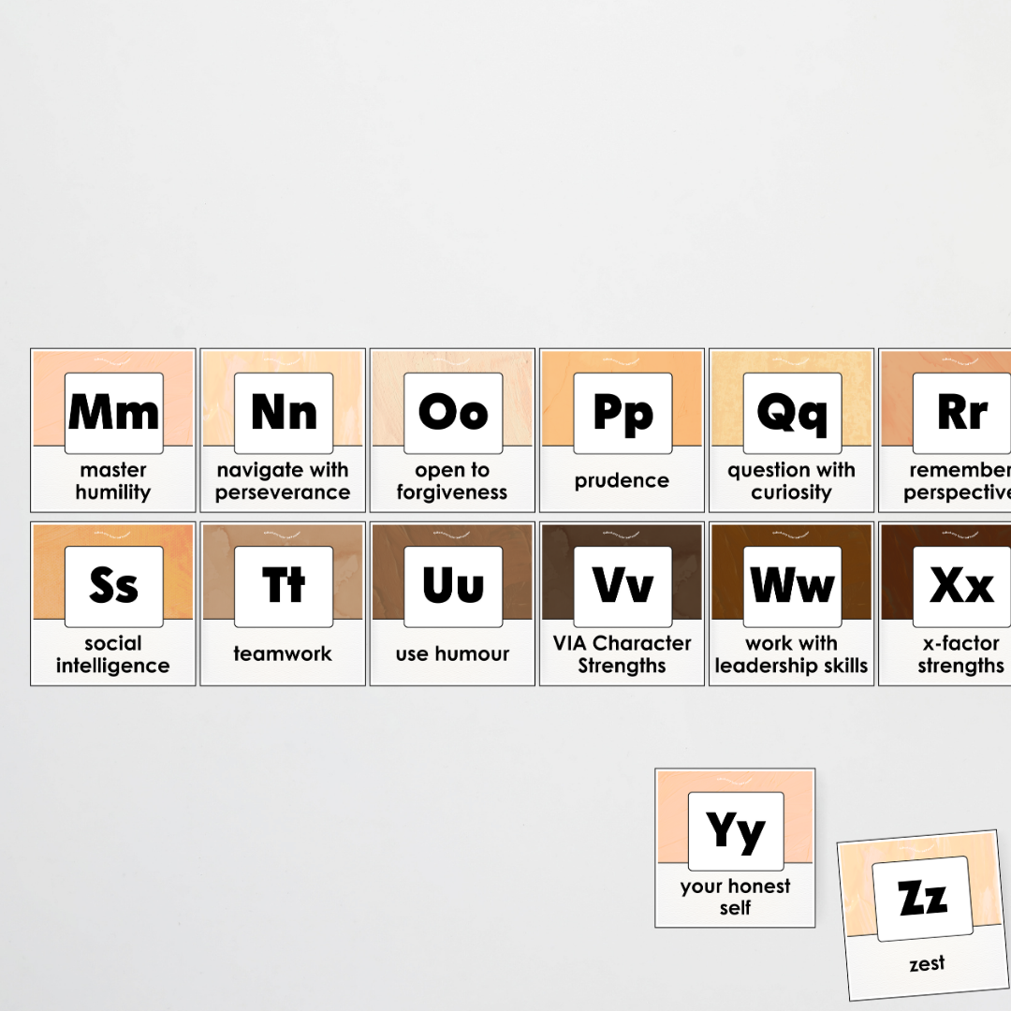Click the Nn navigate with perseverance card
This screenshot has width=1011, height=1011.
[x=282, y=429]
